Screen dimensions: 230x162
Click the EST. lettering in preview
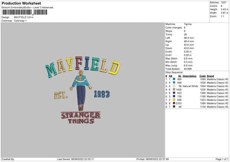(x=61, y=95)
